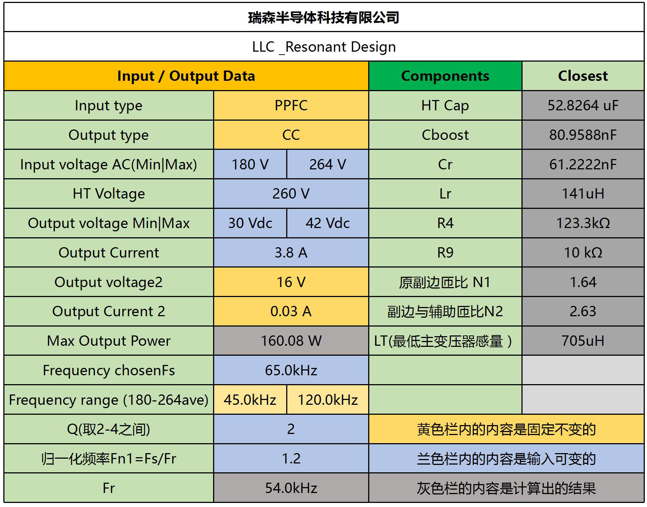The width and height of the screenshot is (647, 507).
Task: Select the "归一化频率Fn1=Fs/Fr" label
Action: point(109,459)
